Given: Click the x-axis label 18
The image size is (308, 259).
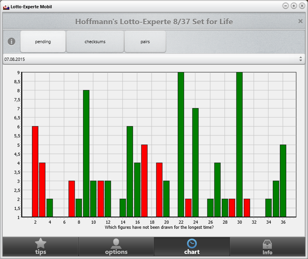Looking at the screenshot, I should coord(152,222).
